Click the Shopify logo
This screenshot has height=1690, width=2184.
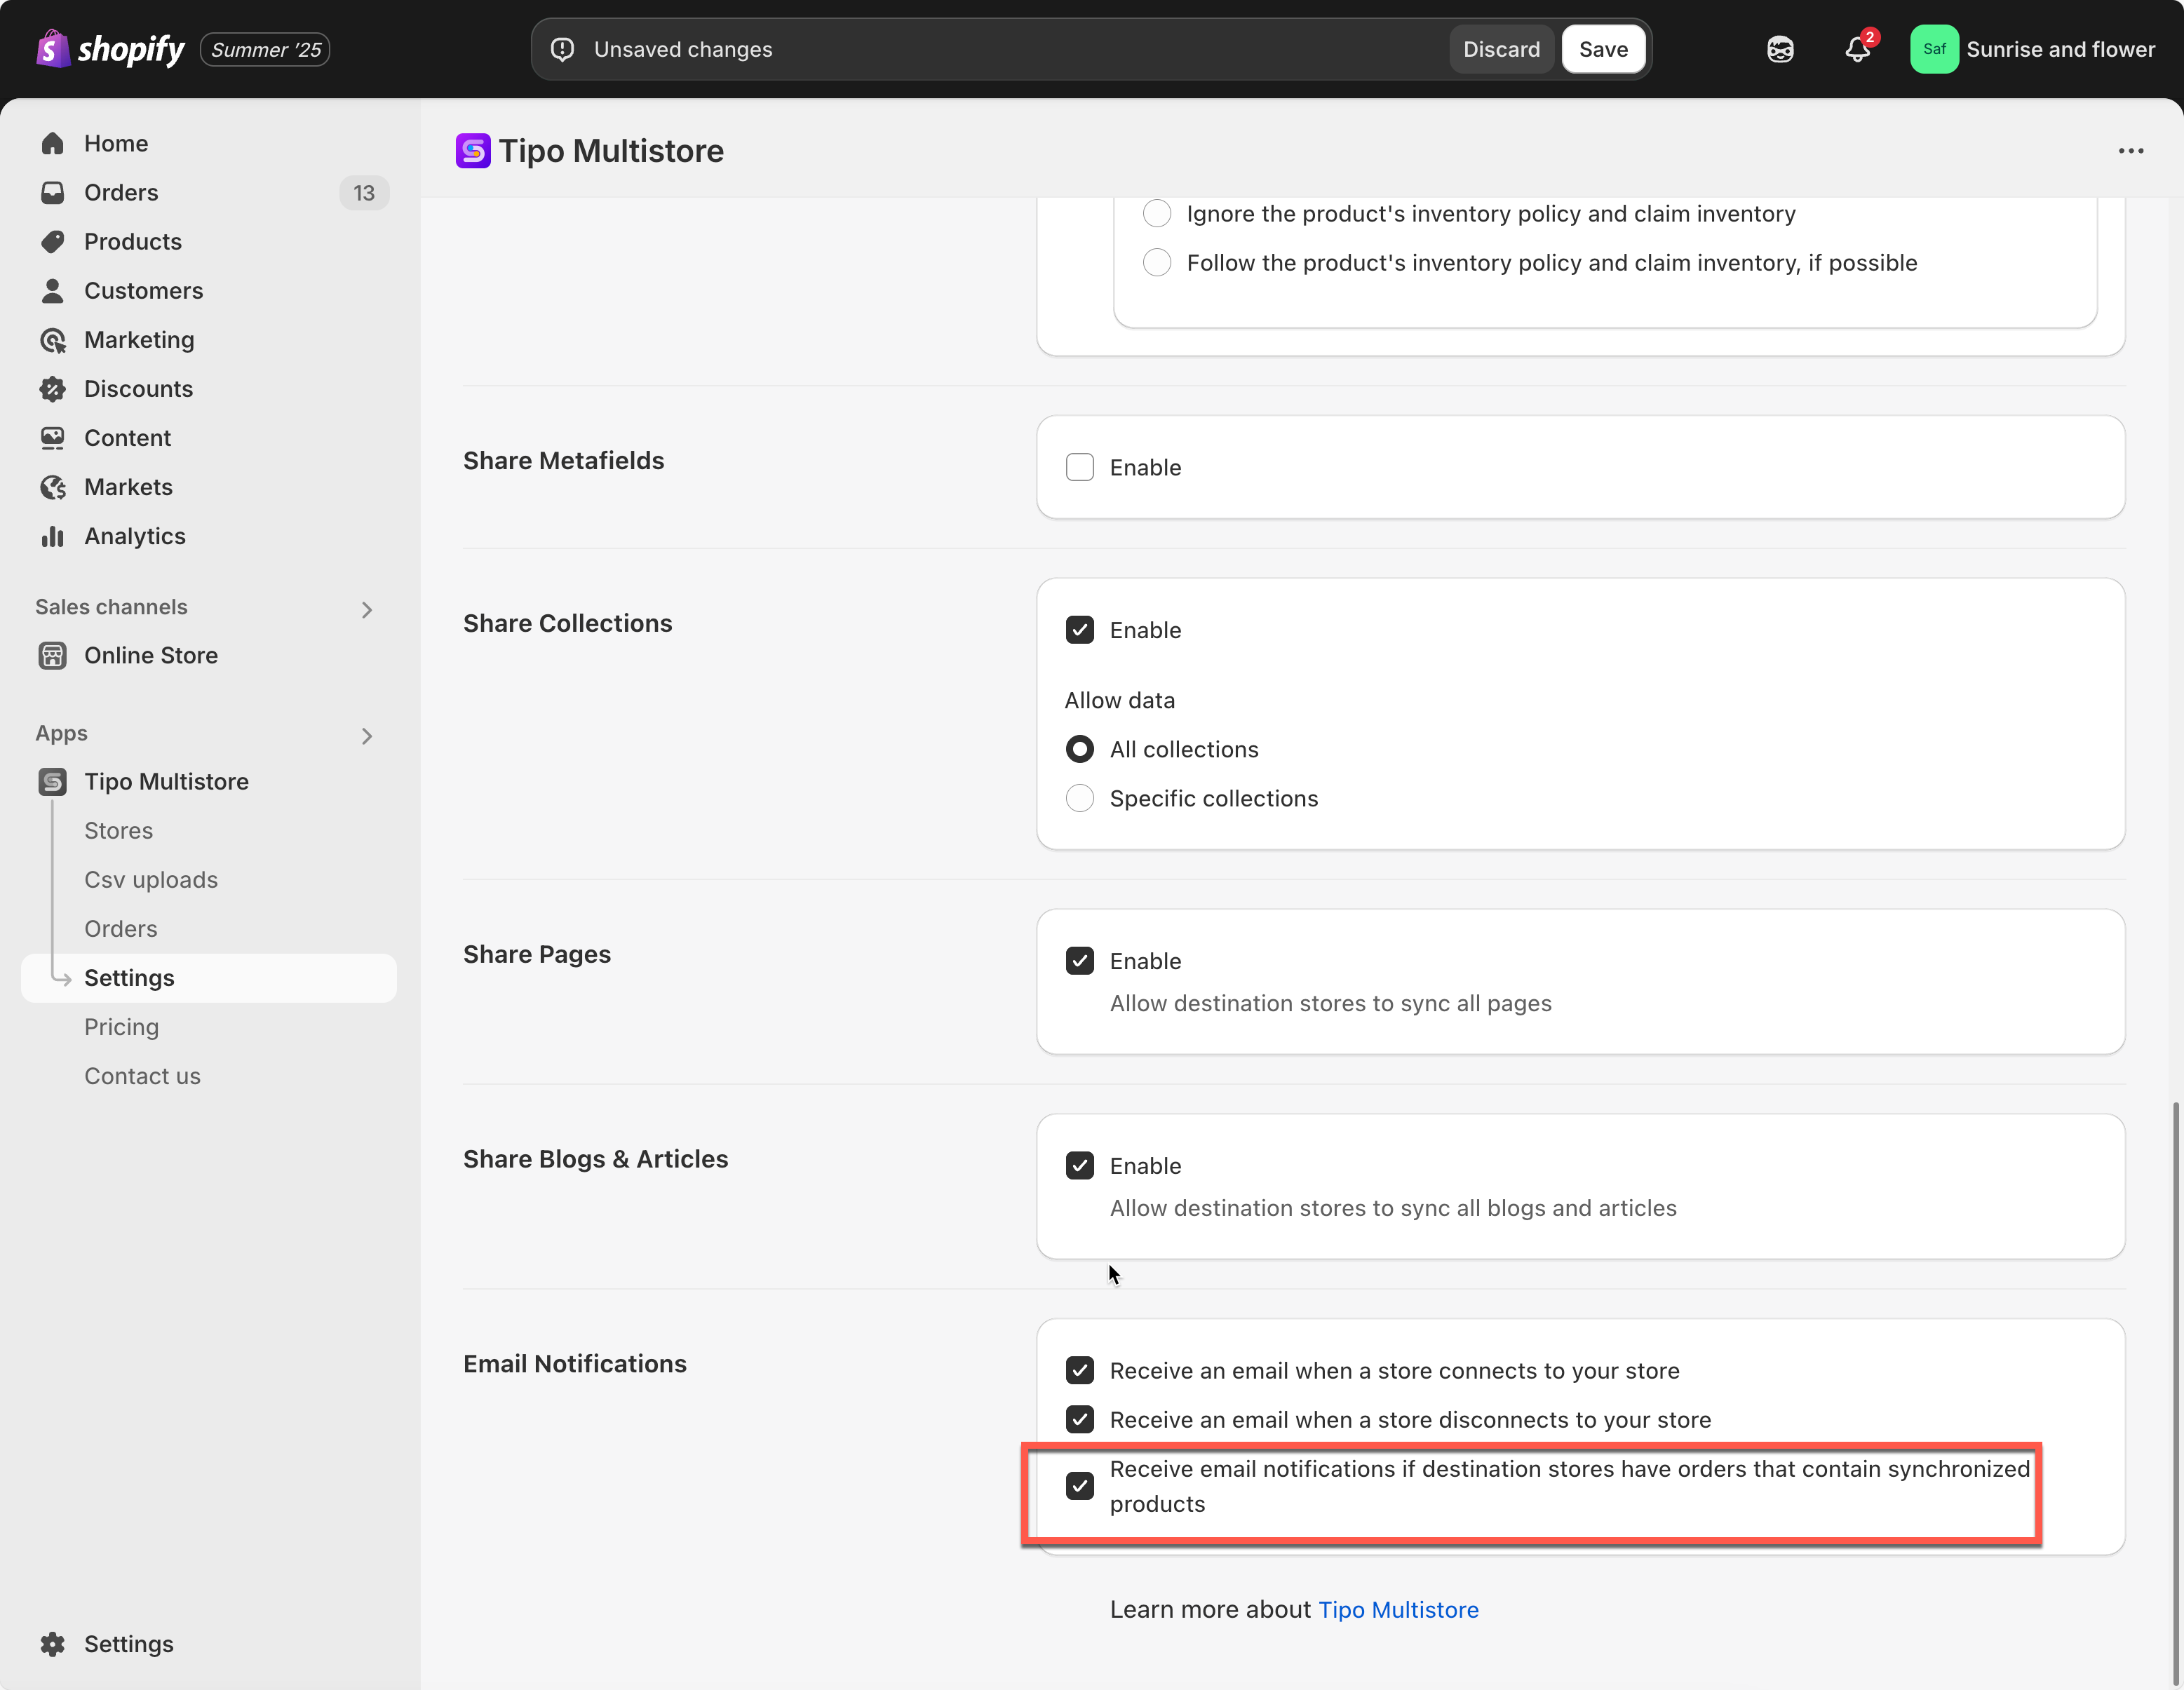(x=110, y=49)
